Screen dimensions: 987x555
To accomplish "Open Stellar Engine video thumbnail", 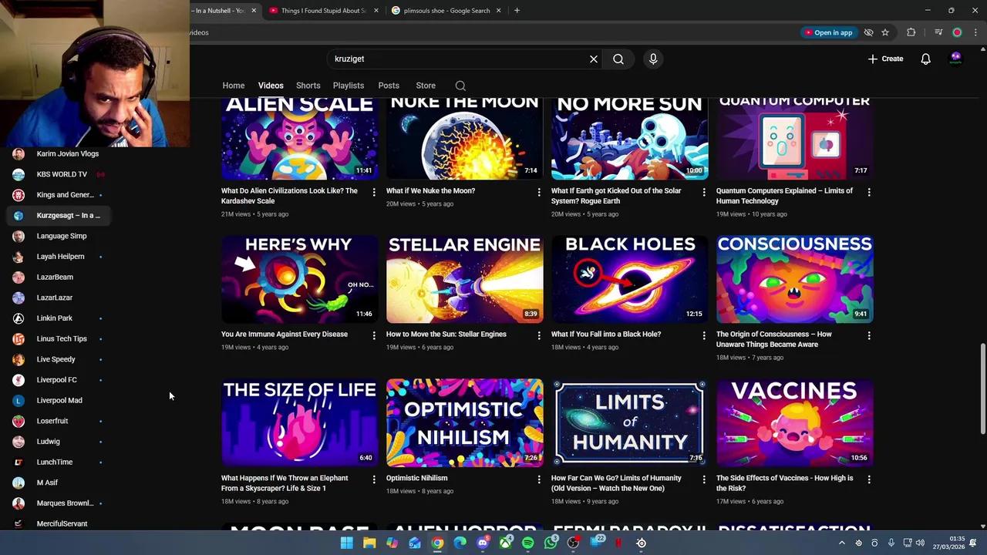I will pyautogui.click(x=464, y=279).
